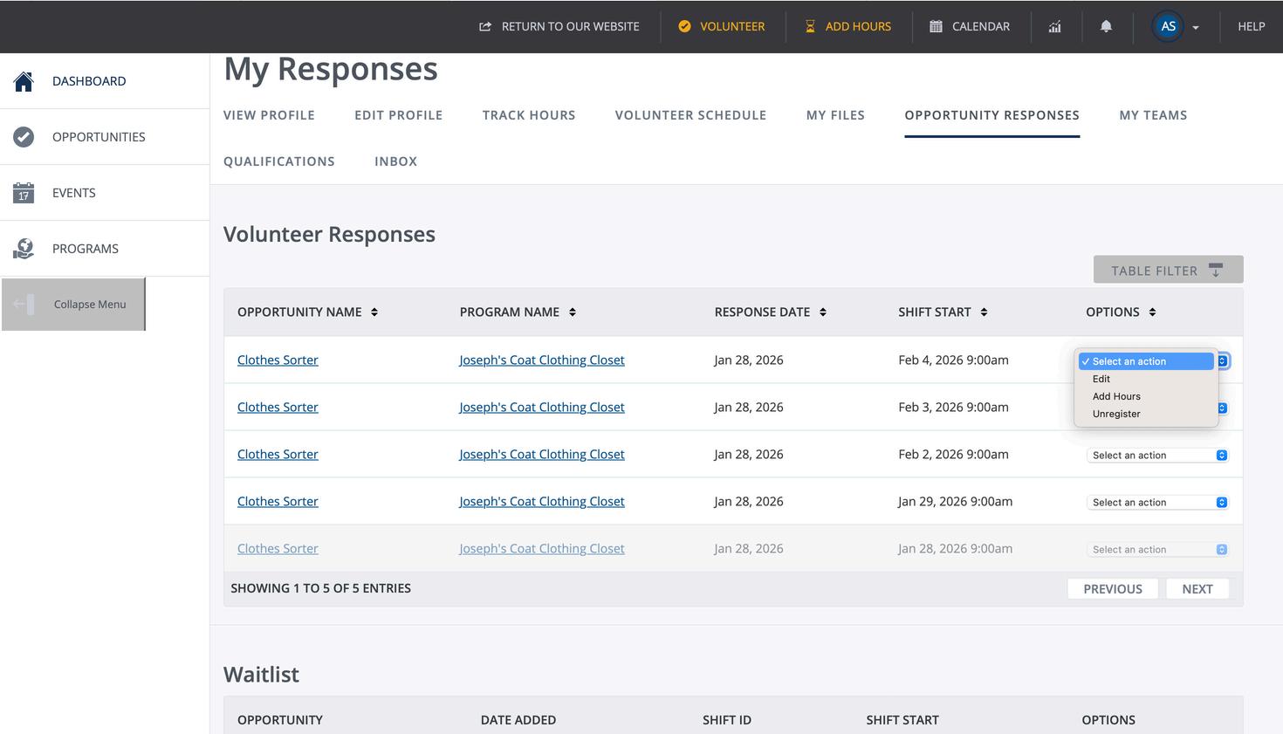Click Add Hours in the top bar
Image resolution: width=1283 pixels, height=734 pixels.
848,27
